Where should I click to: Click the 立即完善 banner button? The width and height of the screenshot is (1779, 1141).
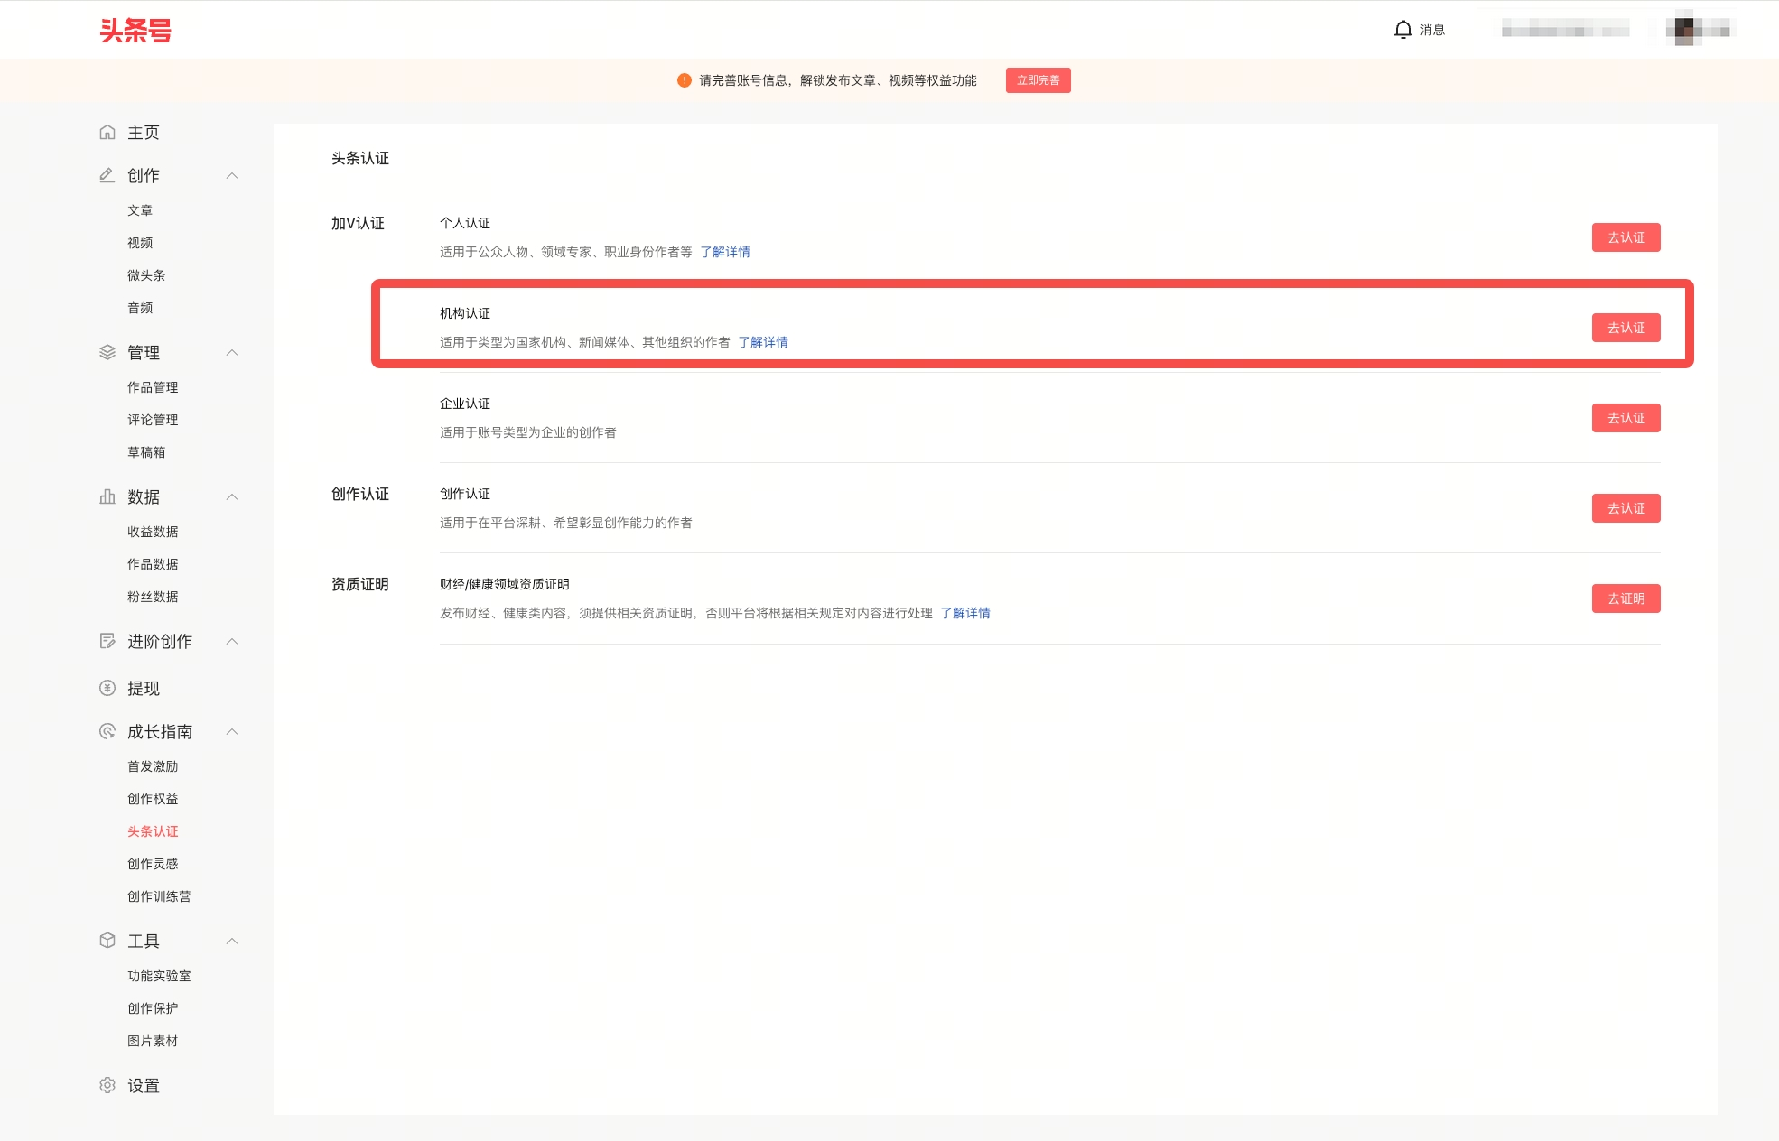click(x=1039, y=80)
